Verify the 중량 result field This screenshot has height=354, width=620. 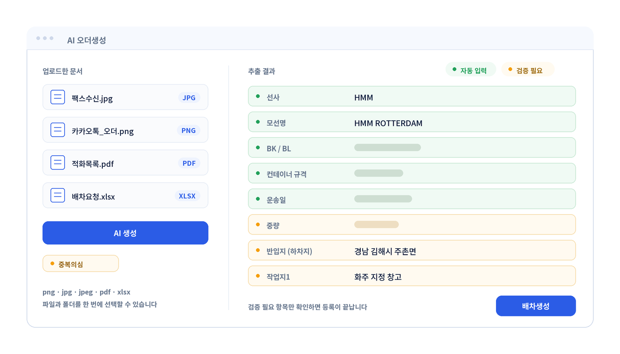pos(412,224)
